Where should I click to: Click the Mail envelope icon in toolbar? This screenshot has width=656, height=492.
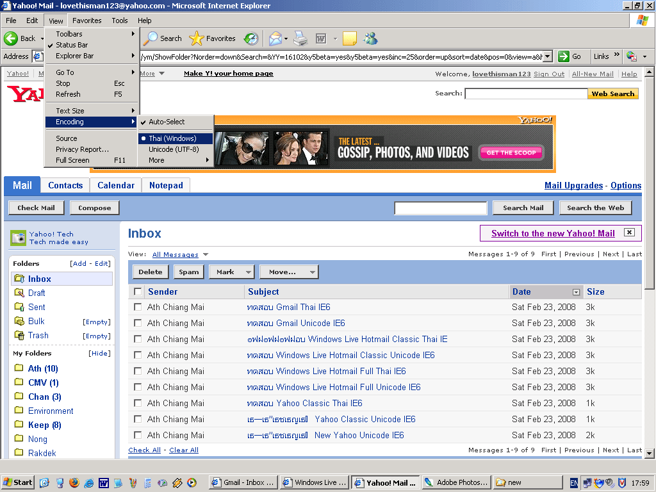coord(275,38)
